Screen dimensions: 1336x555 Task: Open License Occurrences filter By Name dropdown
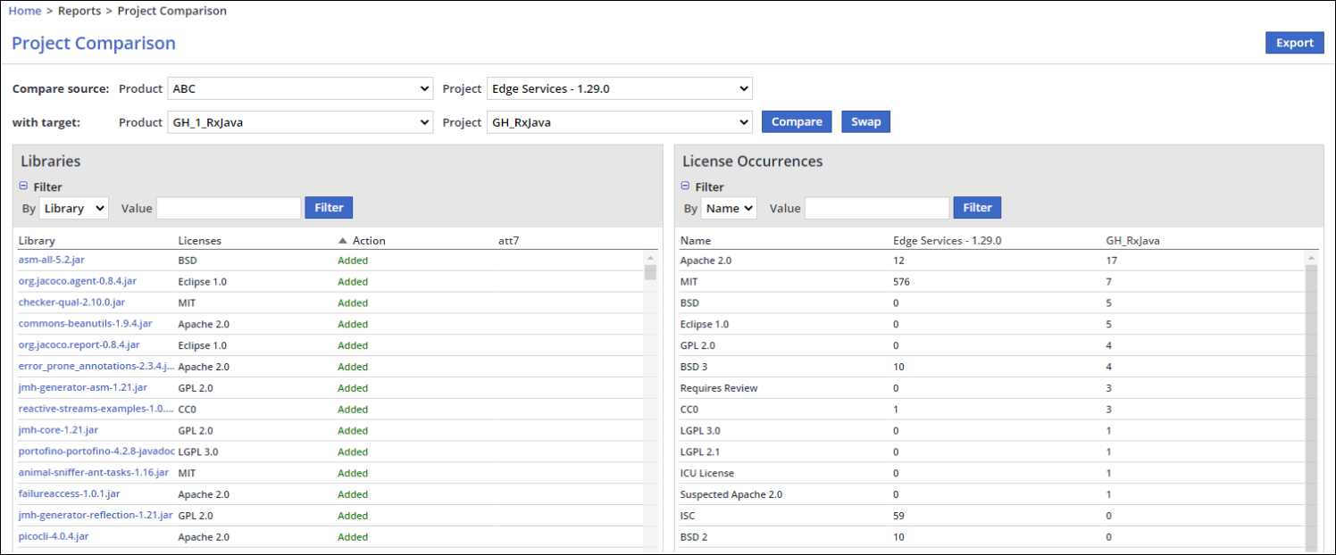tap(729, 208)
